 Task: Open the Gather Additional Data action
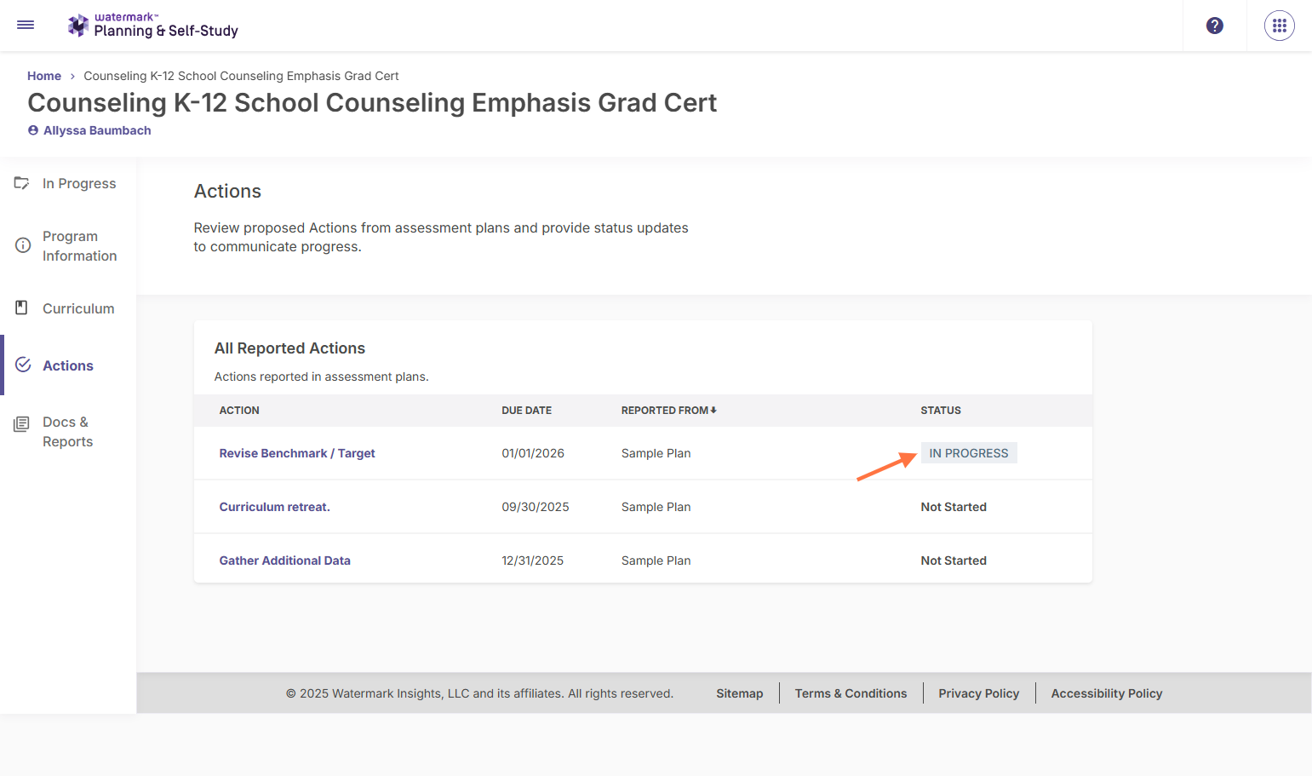pyautogui.click(x=285, y=560)
